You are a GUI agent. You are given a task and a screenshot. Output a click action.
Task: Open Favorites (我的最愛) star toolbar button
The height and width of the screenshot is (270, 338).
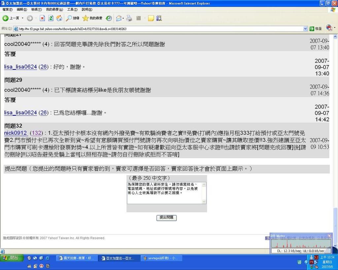coord(92,18)
